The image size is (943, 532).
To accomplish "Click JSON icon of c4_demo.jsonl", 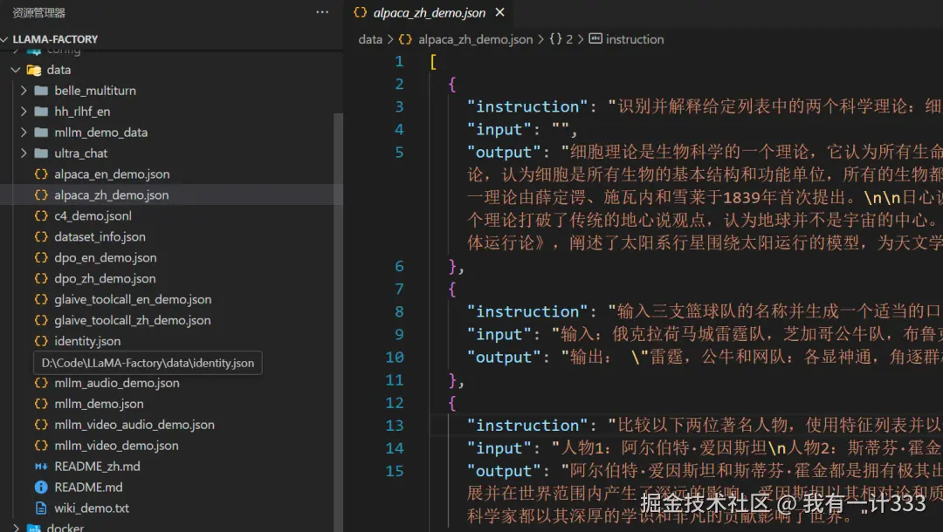I will pyautogui.click(x=41, y=215).
